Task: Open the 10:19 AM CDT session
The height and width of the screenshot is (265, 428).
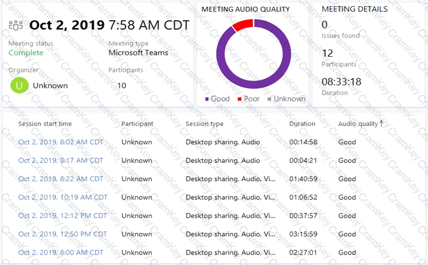Action: point(63,197)
